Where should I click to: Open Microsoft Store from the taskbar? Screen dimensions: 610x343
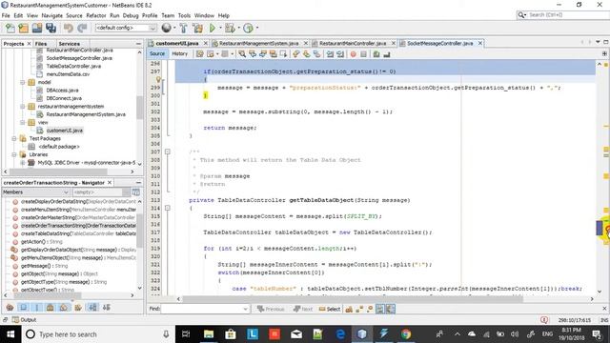click(x=231, y=334)
